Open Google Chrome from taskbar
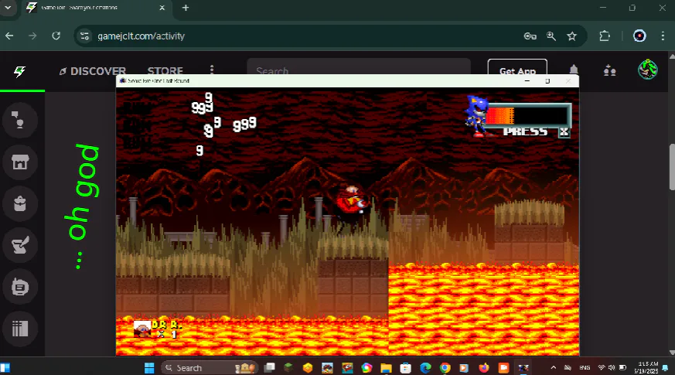Viewport: 675px width, 375px height. 445,368
